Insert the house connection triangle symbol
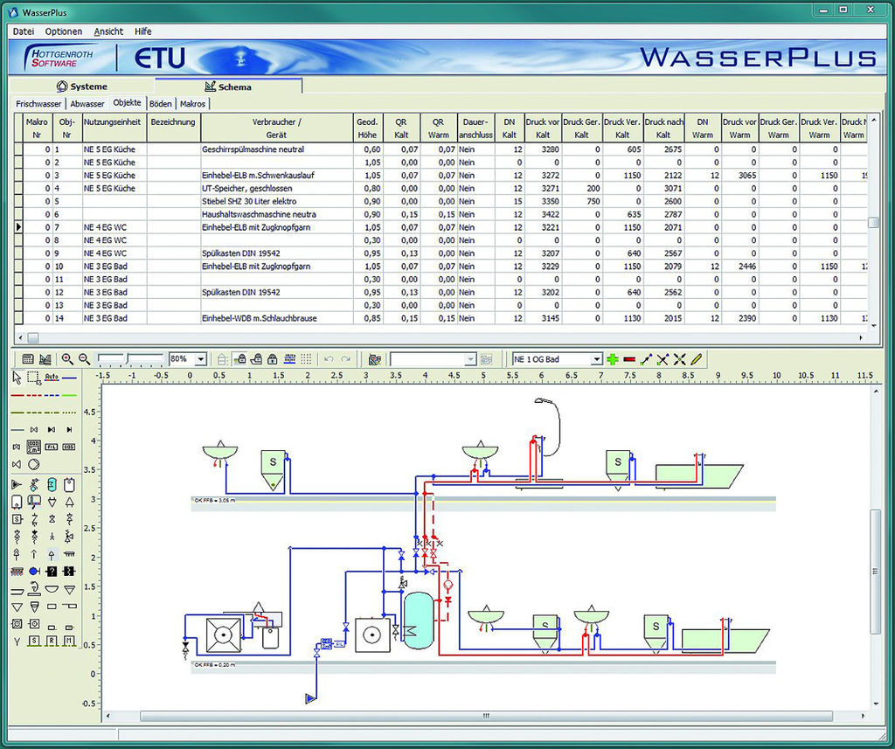 point(17,485)
